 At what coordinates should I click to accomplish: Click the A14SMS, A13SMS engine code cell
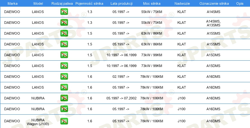point(213,23)
